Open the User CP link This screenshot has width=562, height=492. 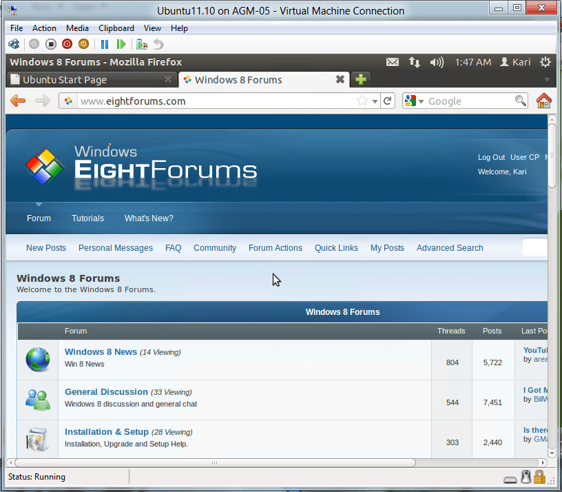pyautogui.click(x=525, y=157)
